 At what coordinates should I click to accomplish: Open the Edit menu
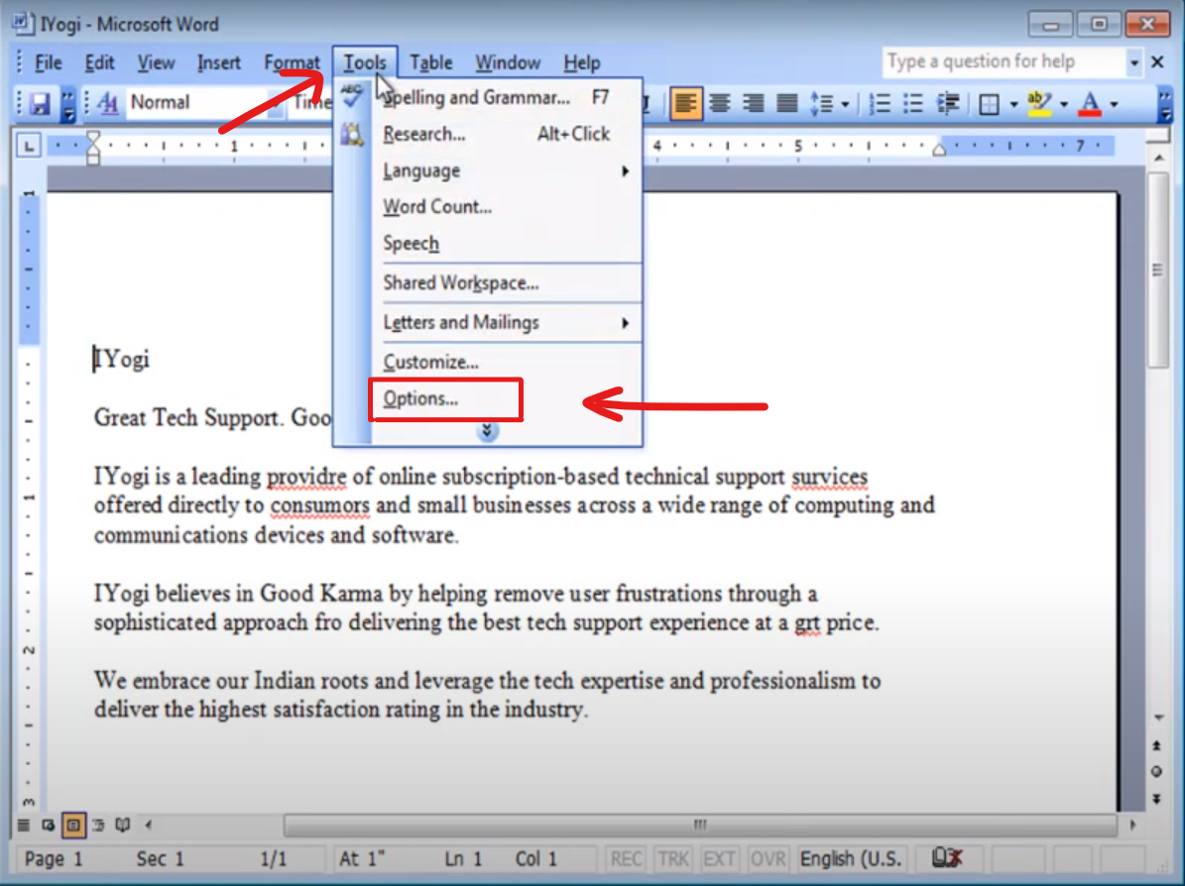[99, 62]
